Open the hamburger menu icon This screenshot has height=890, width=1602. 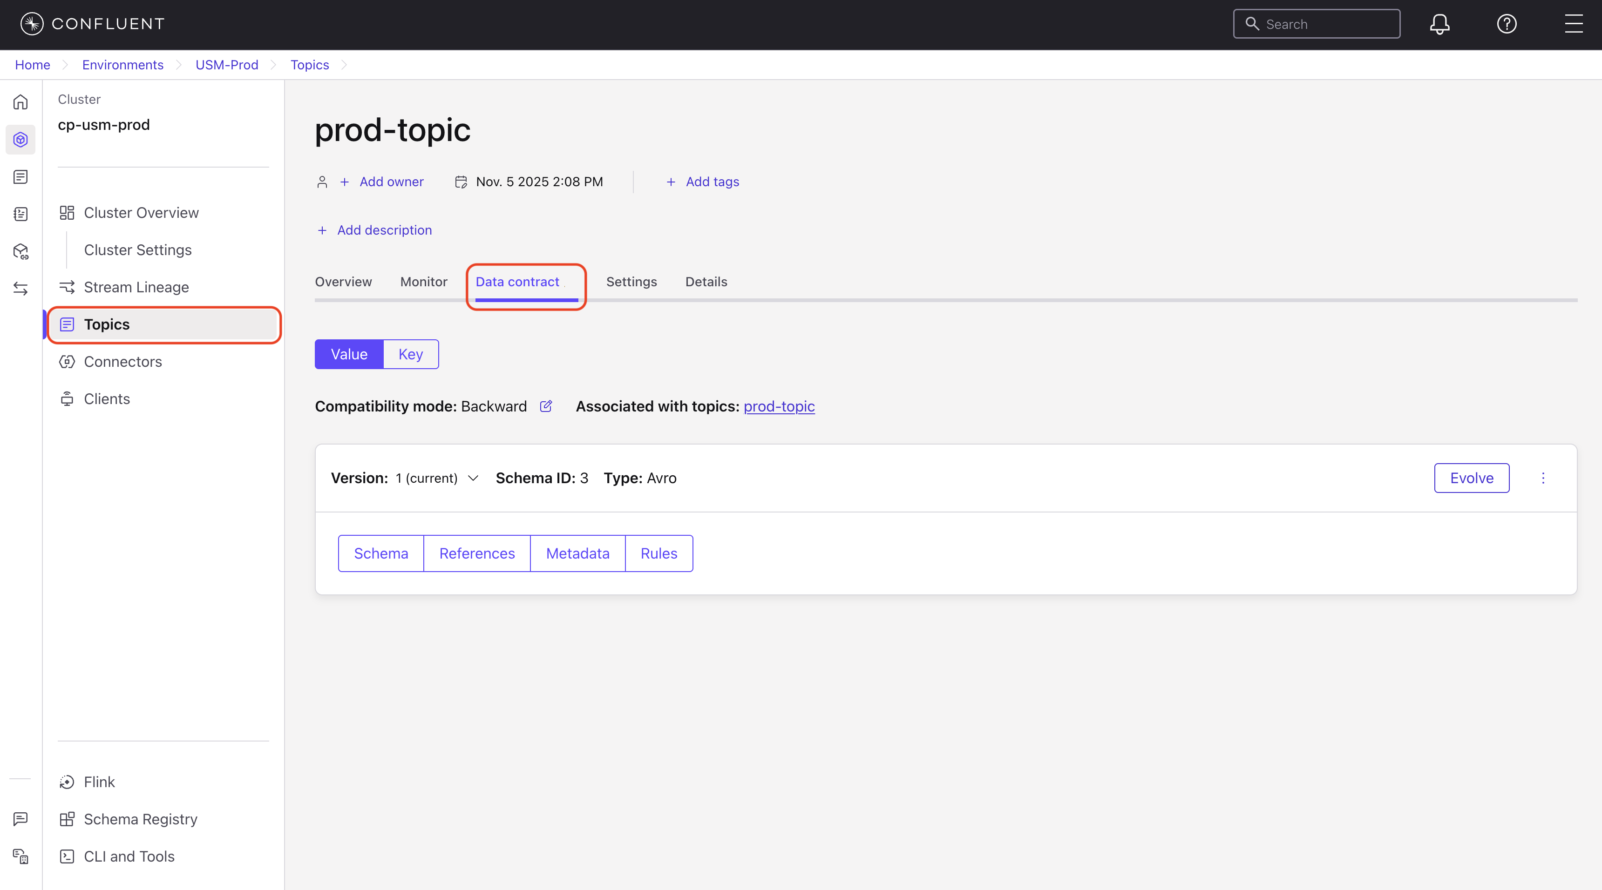[1574, 24]
